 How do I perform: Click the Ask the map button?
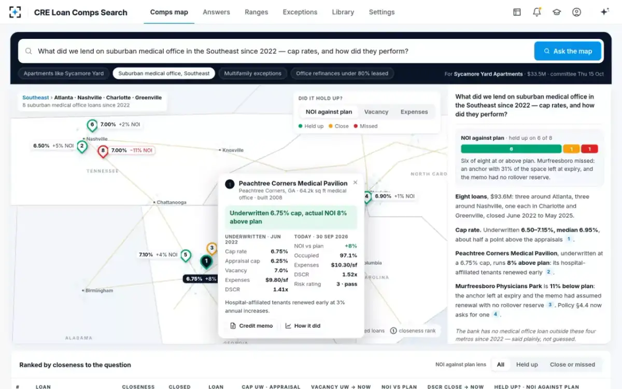click(568, 51)
